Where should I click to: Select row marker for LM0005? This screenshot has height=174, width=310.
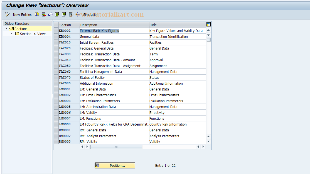coord(56,107)
